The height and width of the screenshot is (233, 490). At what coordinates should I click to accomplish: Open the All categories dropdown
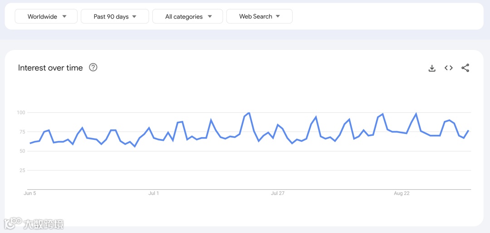188,16
